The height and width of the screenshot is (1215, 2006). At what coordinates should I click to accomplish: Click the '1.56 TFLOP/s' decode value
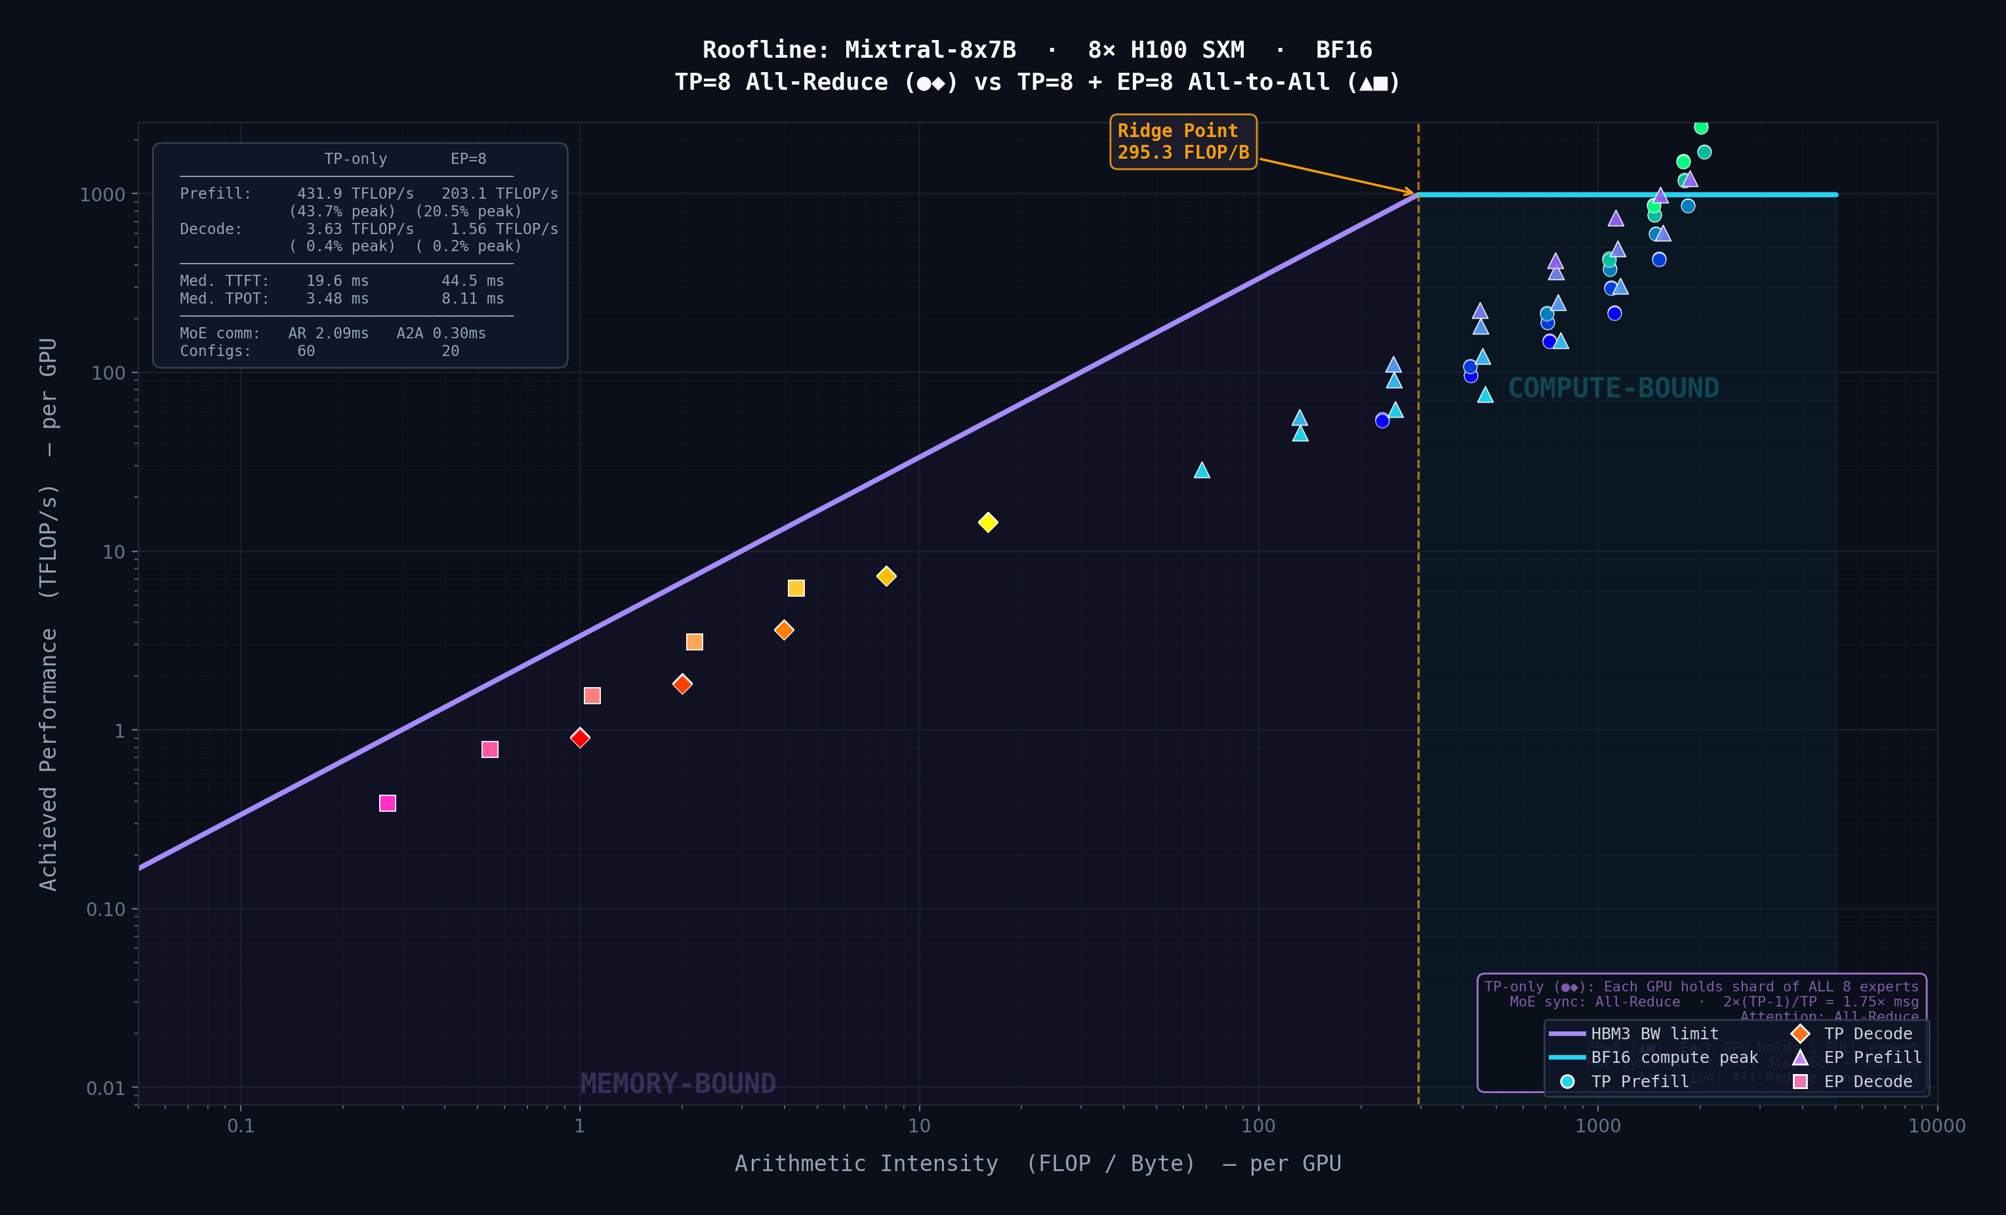pyautogui.click(x=504, y=229)
